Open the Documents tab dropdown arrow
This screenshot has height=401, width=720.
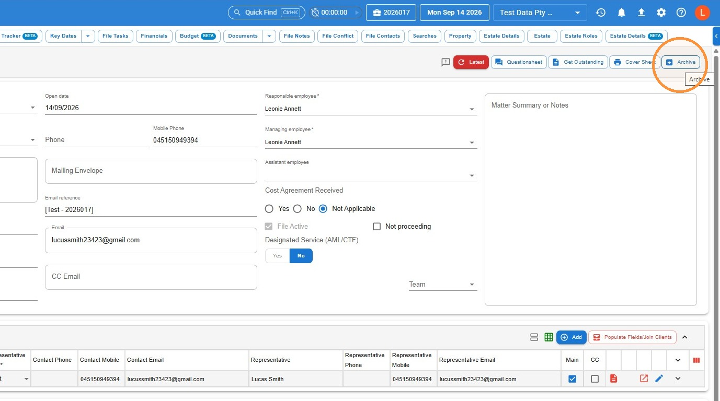coord(269,36)
